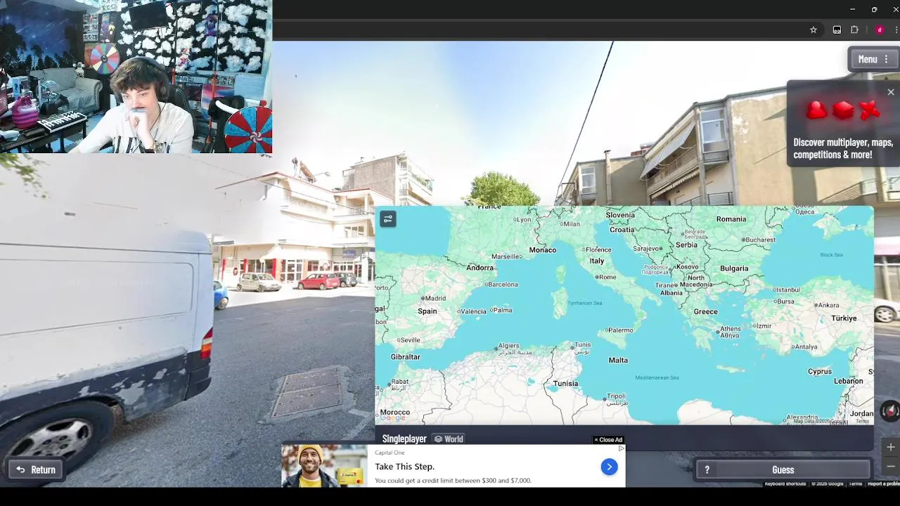This screenshot has width=900, height=506.
Task: Click Türkiye on the map
Action: pos(844,318)
